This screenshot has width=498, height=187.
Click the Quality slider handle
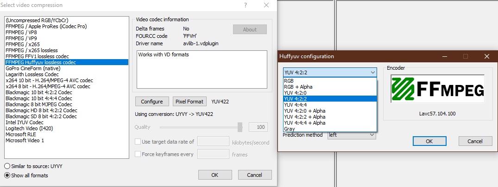(x=240, y=127)
